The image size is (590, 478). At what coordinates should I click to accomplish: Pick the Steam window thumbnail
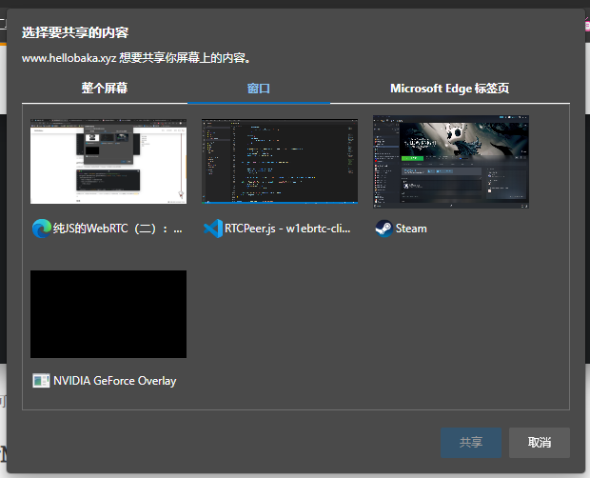(x=451, y=161)
